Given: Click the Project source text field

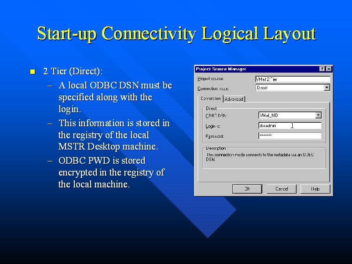Looking at the screenshot, I should click(292, 80).
